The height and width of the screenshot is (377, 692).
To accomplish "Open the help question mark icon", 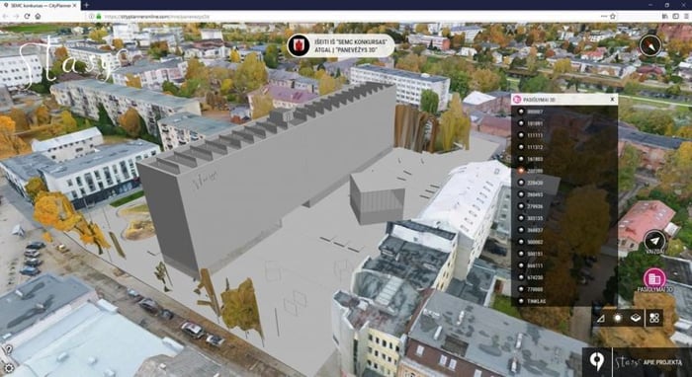I will 8,349.
